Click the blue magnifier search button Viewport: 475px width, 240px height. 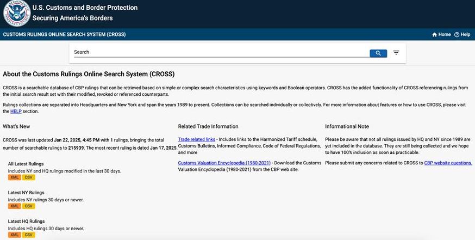378,53
